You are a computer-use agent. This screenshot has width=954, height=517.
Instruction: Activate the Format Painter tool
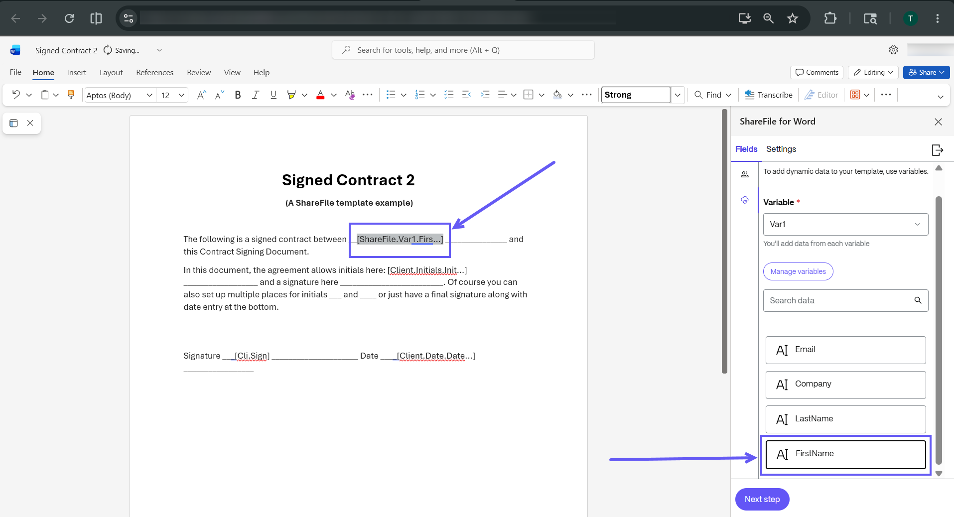[71, 95]
